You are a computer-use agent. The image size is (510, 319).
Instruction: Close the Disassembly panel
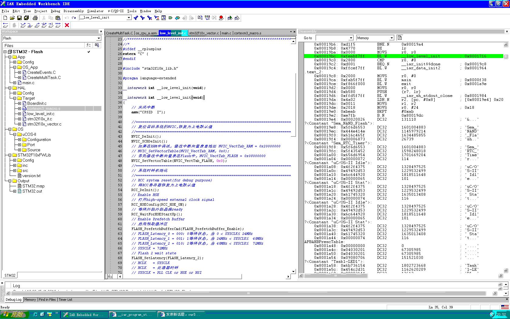click(x=507, y=32)
